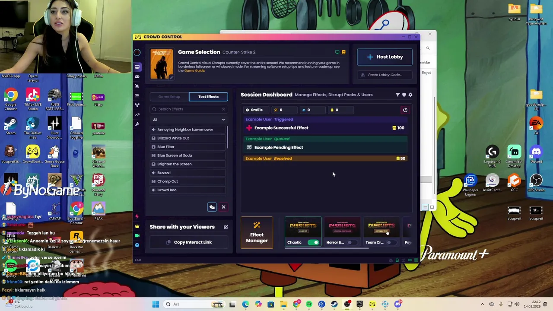
Task: Click the Host Lobby button
Action: (x=385, y=57)
